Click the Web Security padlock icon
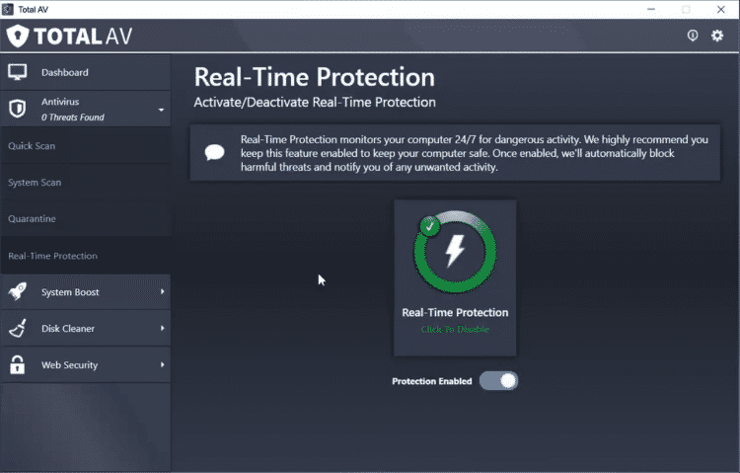 (x=17, y=365)
